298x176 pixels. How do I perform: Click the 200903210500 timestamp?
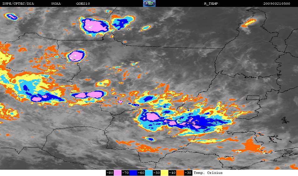click(x=277, y=4)
